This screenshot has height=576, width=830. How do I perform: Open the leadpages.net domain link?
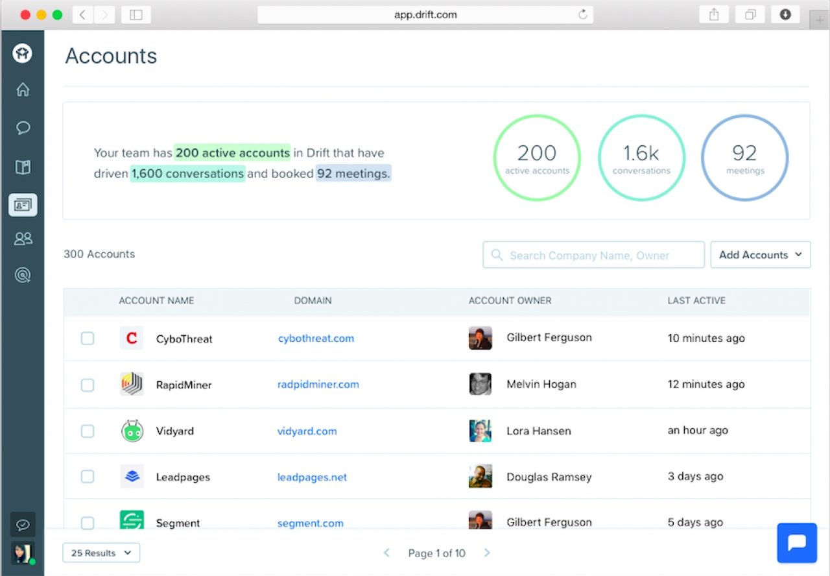coord(312,477)
